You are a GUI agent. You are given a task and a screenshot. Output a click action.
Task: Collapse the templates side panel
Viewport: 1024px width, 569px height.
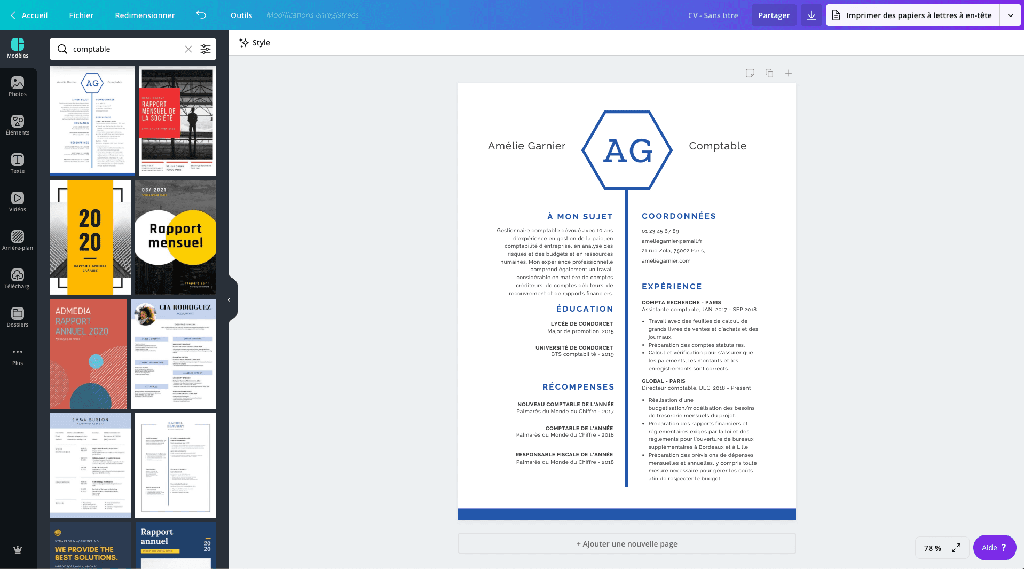click(229, 299)
